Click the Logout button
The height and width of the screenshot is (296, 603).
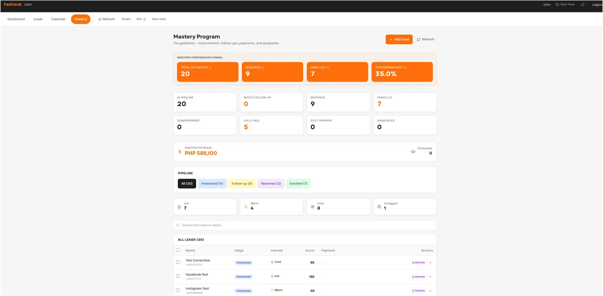pyautogui.click(x=597, y=5)
